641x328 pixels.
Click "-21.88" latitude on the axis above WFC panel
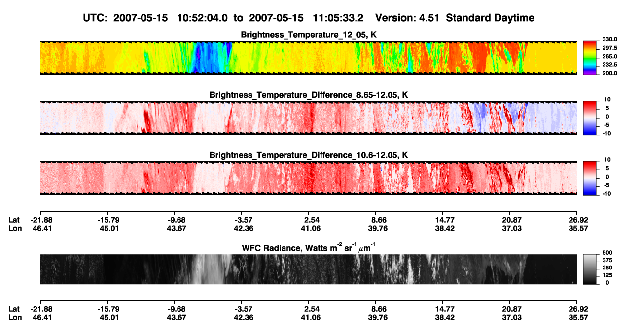(x=41, y=220)
